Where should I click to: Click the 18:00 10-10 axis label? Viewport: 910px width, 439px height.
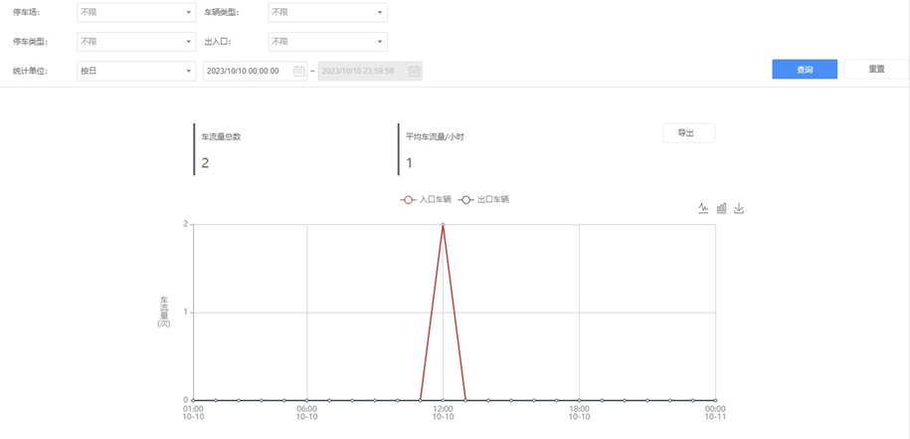tap(579, 412)
